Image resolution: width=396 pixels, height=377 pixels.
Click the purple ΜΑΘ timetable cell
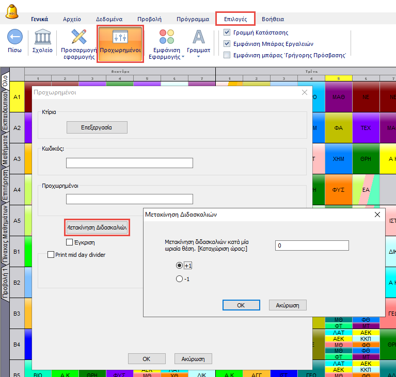point(339,96)
